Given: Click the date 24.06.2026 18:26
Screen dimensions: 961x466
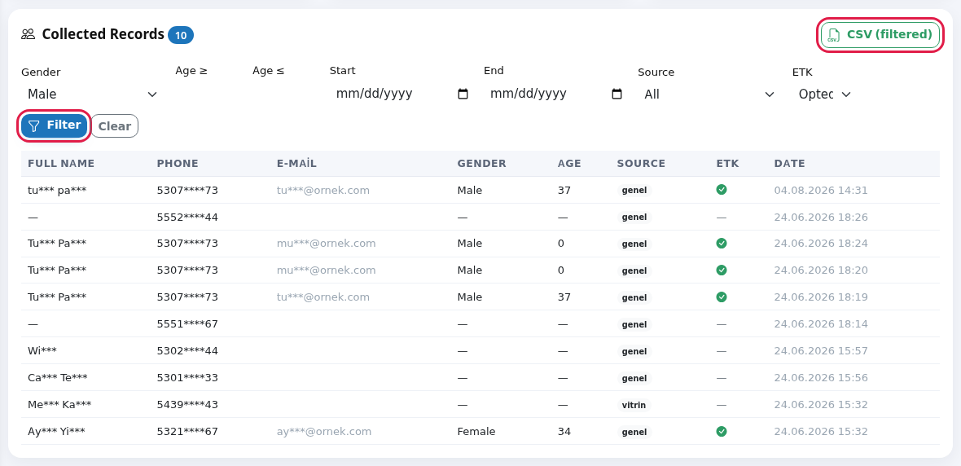Looking at the screenshot, I should [x=821, y=217].
